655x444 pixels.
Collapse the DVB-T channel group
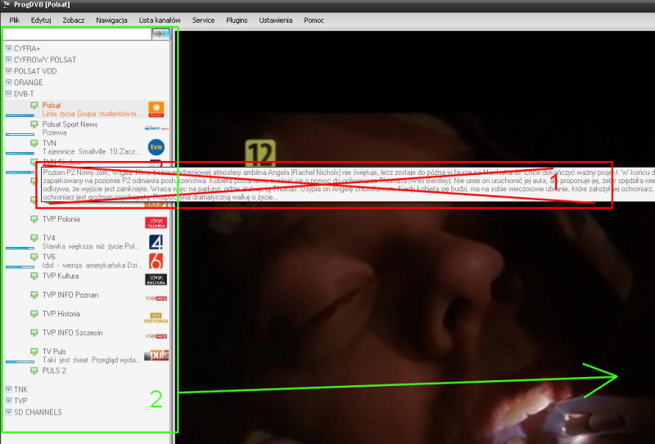(x=8, y=94)
